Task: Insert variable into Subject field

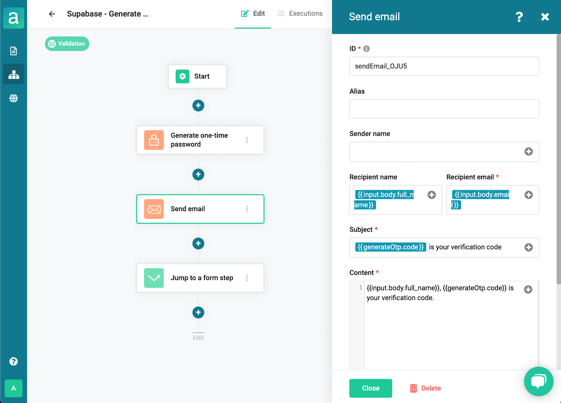Action: pos(528,248)
